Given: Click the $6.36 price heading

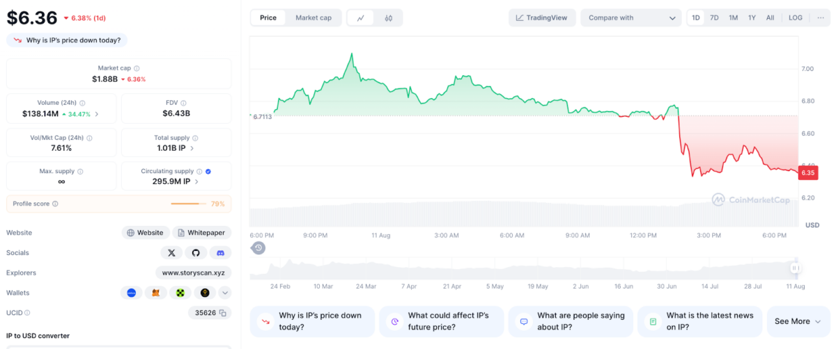Looking at the screenshot, I should coord(32,17).
